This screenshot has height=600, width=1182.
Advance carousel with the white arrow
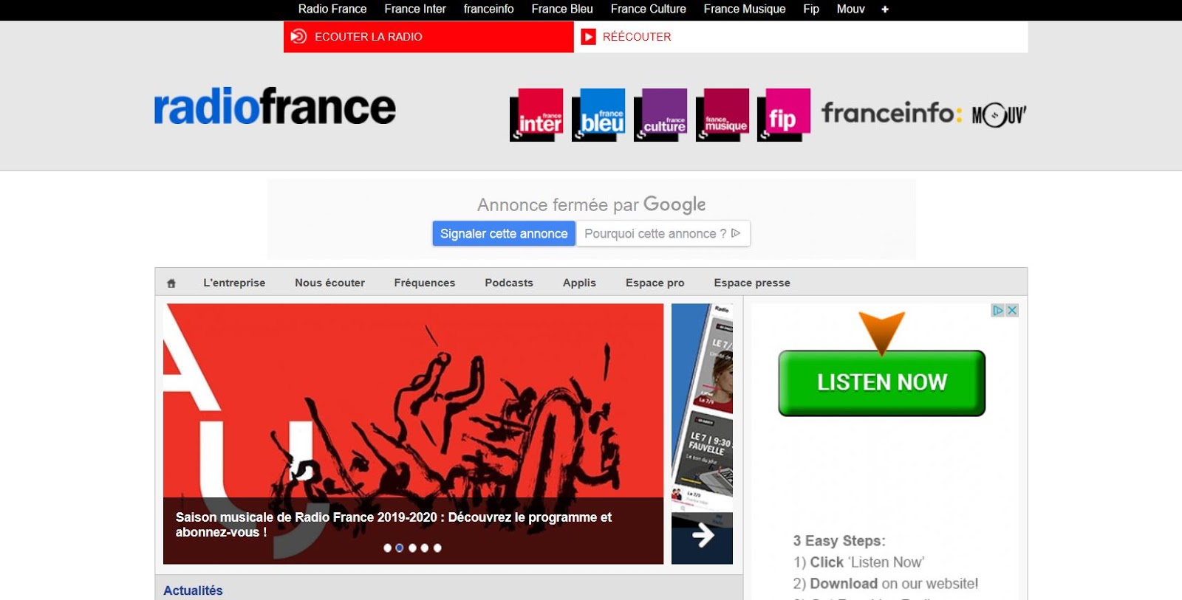point(703,536)
